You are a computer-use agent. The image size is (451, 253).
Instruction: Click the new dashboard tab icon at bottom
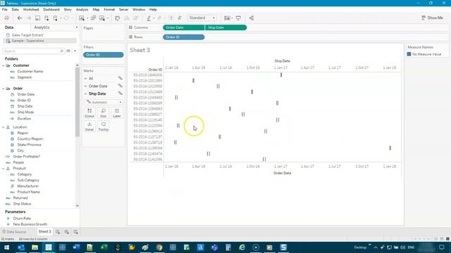pyautogui.click(x=67, y=232)
